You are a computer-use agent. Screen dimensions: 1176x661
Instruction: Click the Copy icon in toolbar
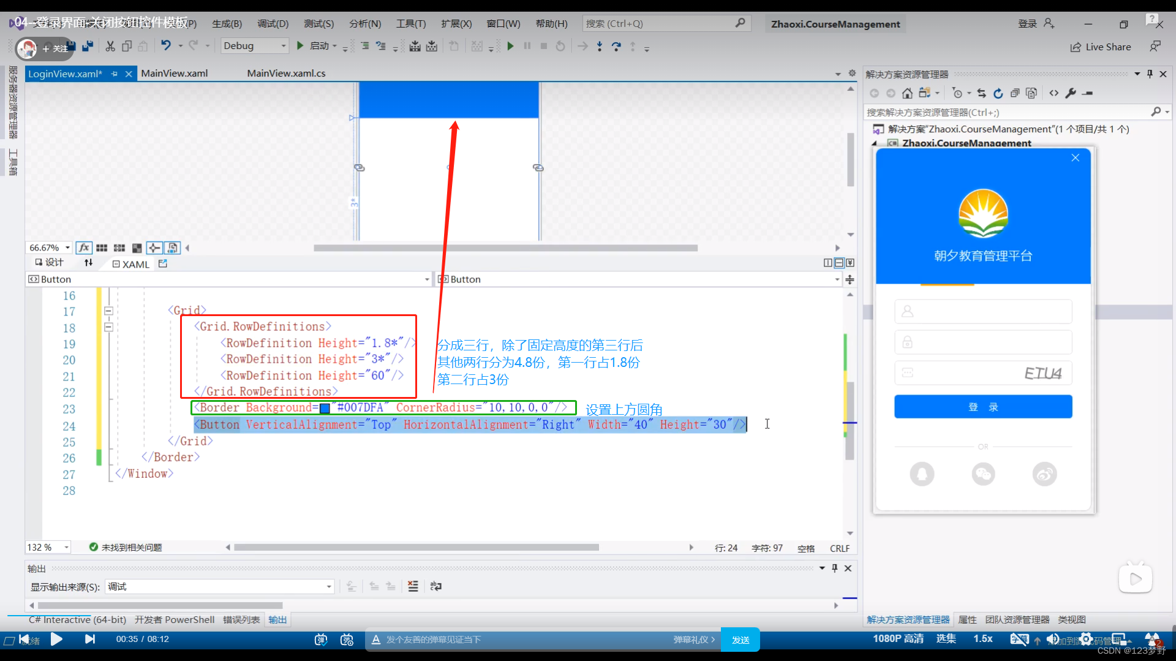[x=127, y=46]
